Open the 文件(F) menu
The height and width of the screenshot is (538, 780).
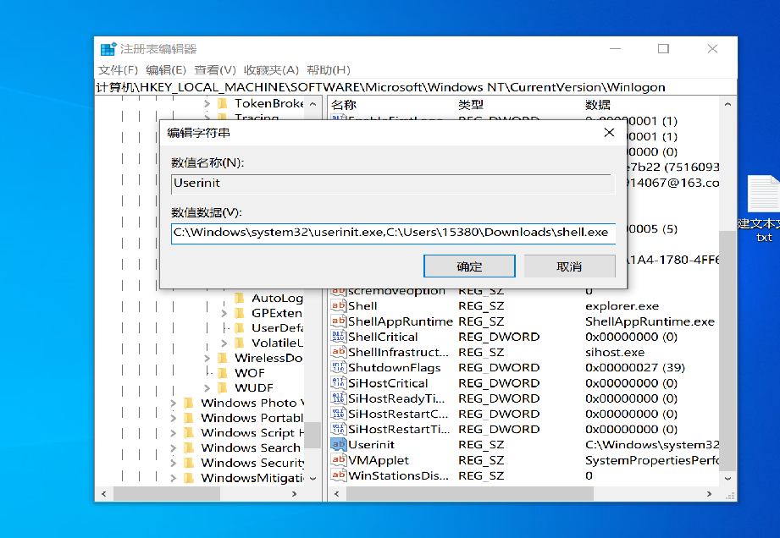point(118,70)
